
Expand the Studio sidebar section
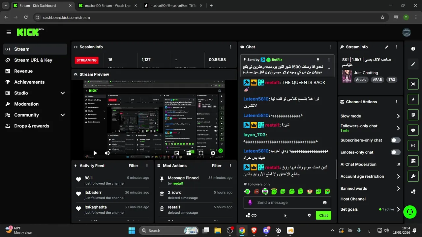63,93
